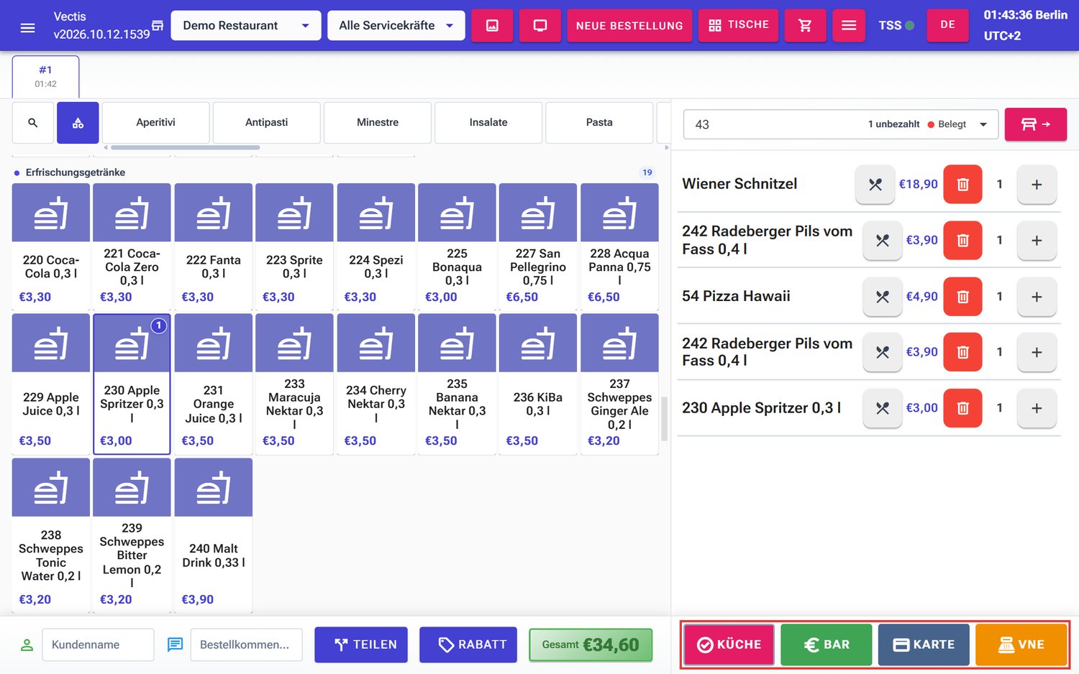The image size is (1079, 674).
Task: Delete 230 Apple Spritzer order line
Action: [x=962, y=408]
